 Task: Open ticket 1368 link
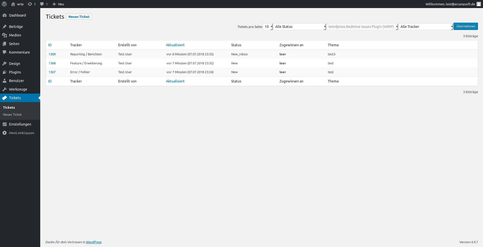click(52, 63)
